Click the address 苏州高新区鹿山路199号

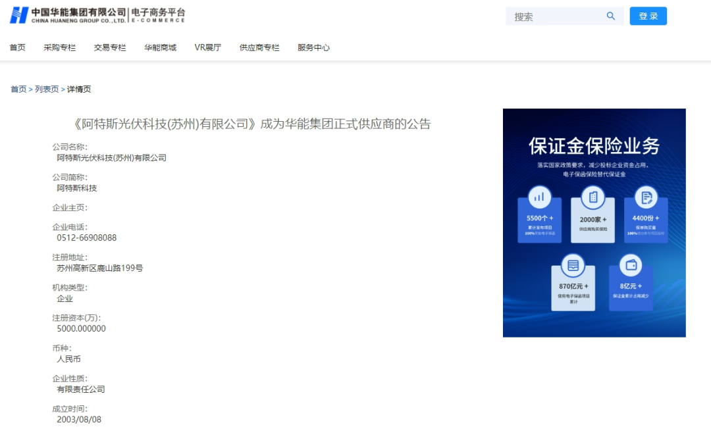point(100,268)
